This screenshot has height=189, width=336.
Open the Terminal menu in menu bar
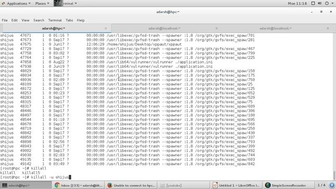click(x=55, y=20)
